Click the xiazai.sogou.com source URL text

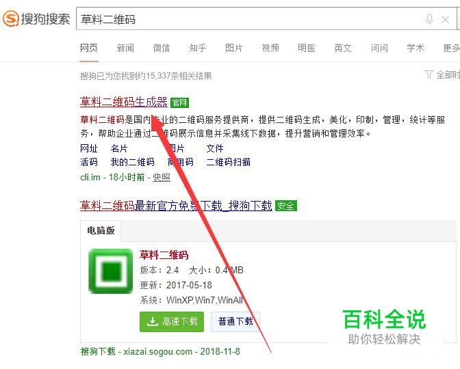[x=158, y=351]
